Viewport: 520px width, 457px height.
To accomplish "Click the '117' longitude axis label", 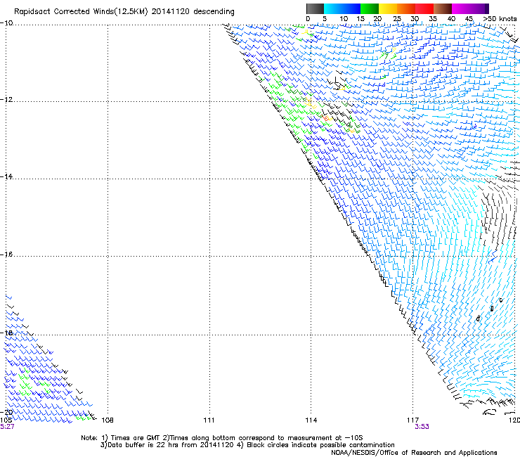I will [413, 420].
